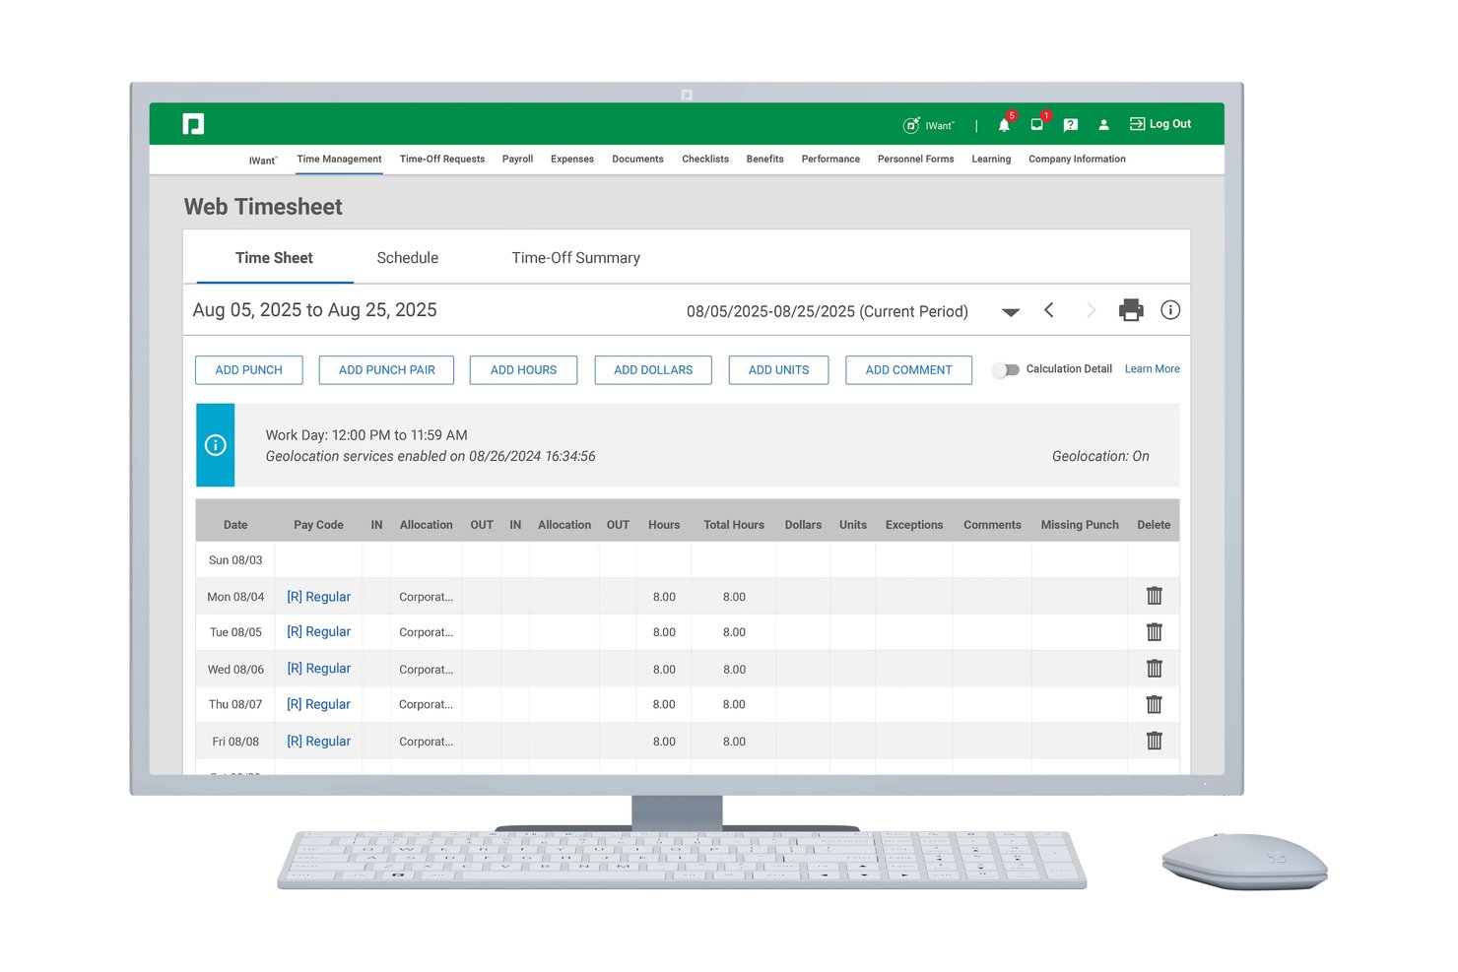Open the Checklists menu

coord(705,159)
